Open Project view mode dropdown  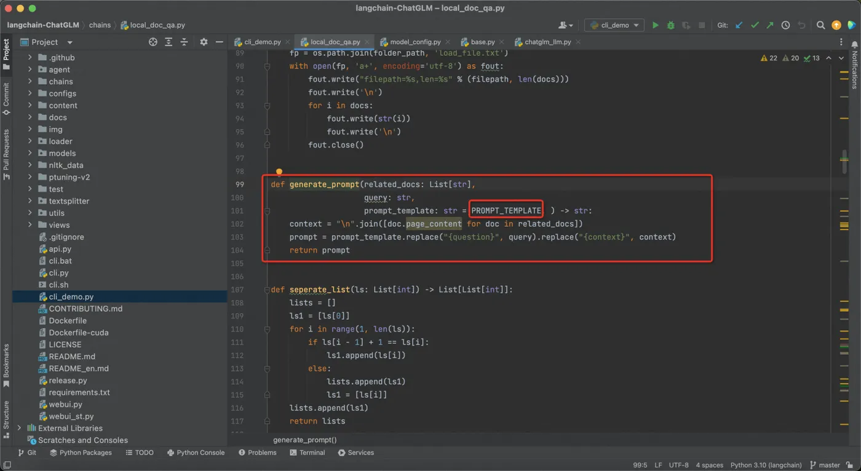69,42
